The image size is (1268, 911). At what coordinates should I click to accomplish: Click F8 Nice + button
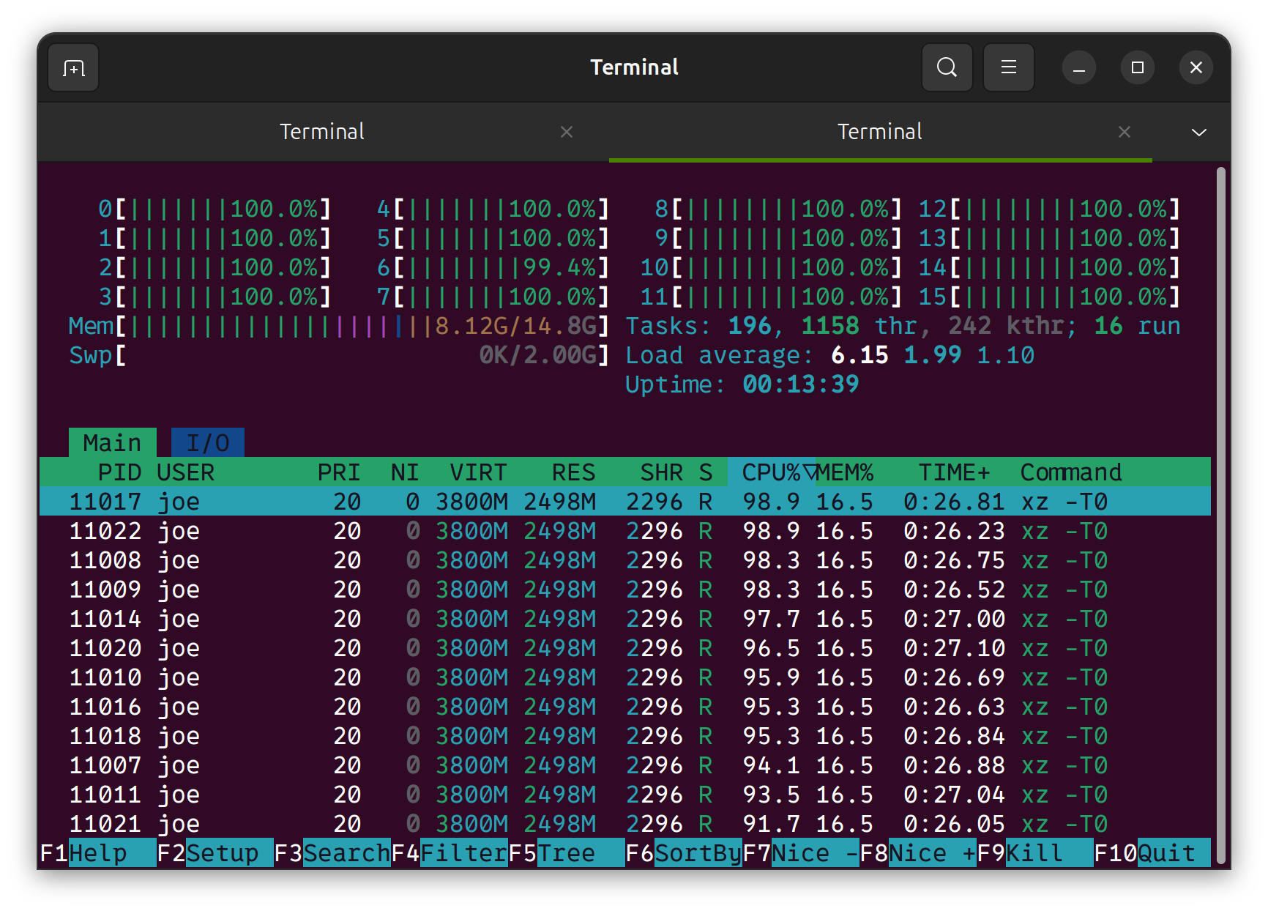(x=918, y=853)
